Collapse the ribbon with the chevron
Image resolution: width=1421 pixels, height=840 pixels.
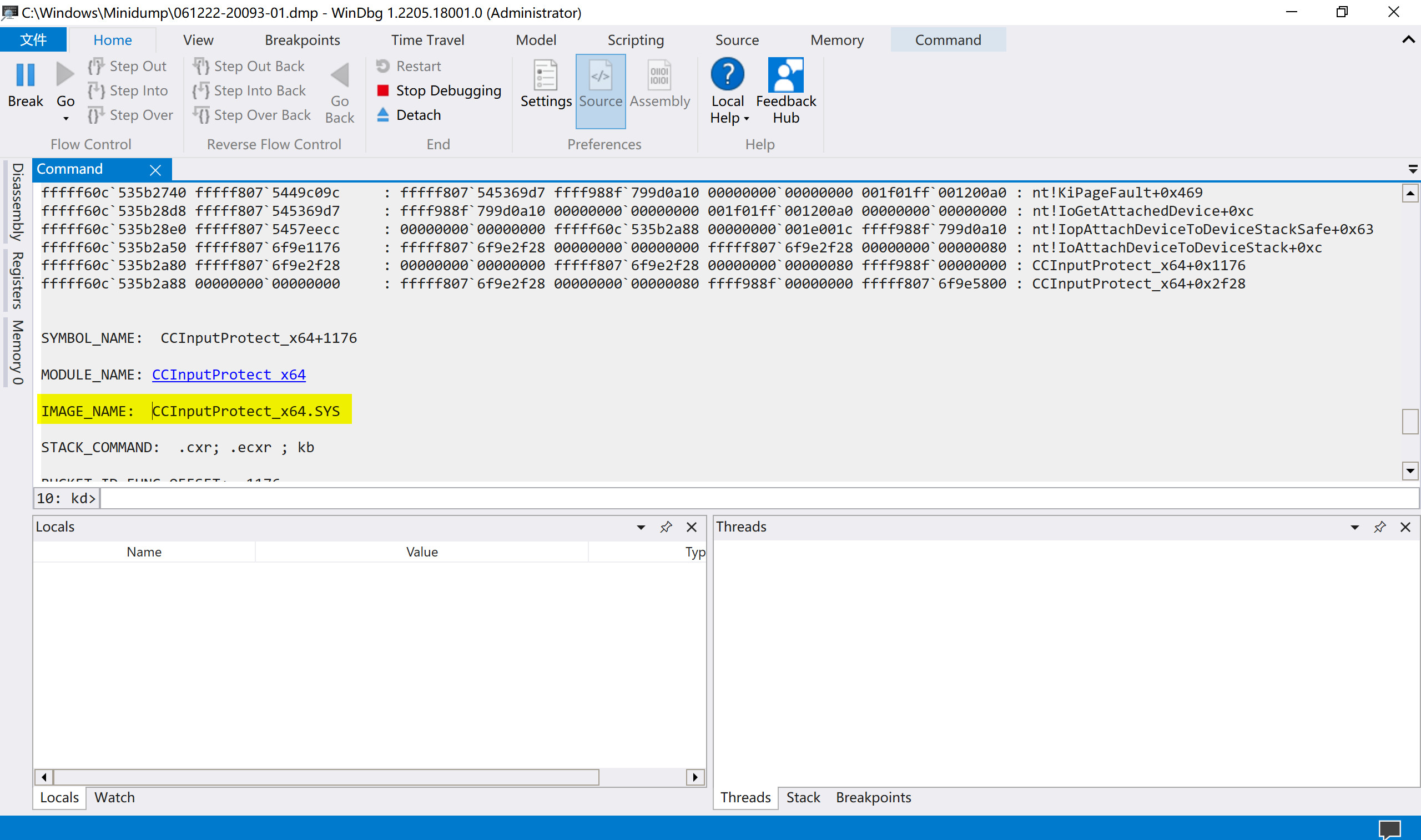[1408, 39]
